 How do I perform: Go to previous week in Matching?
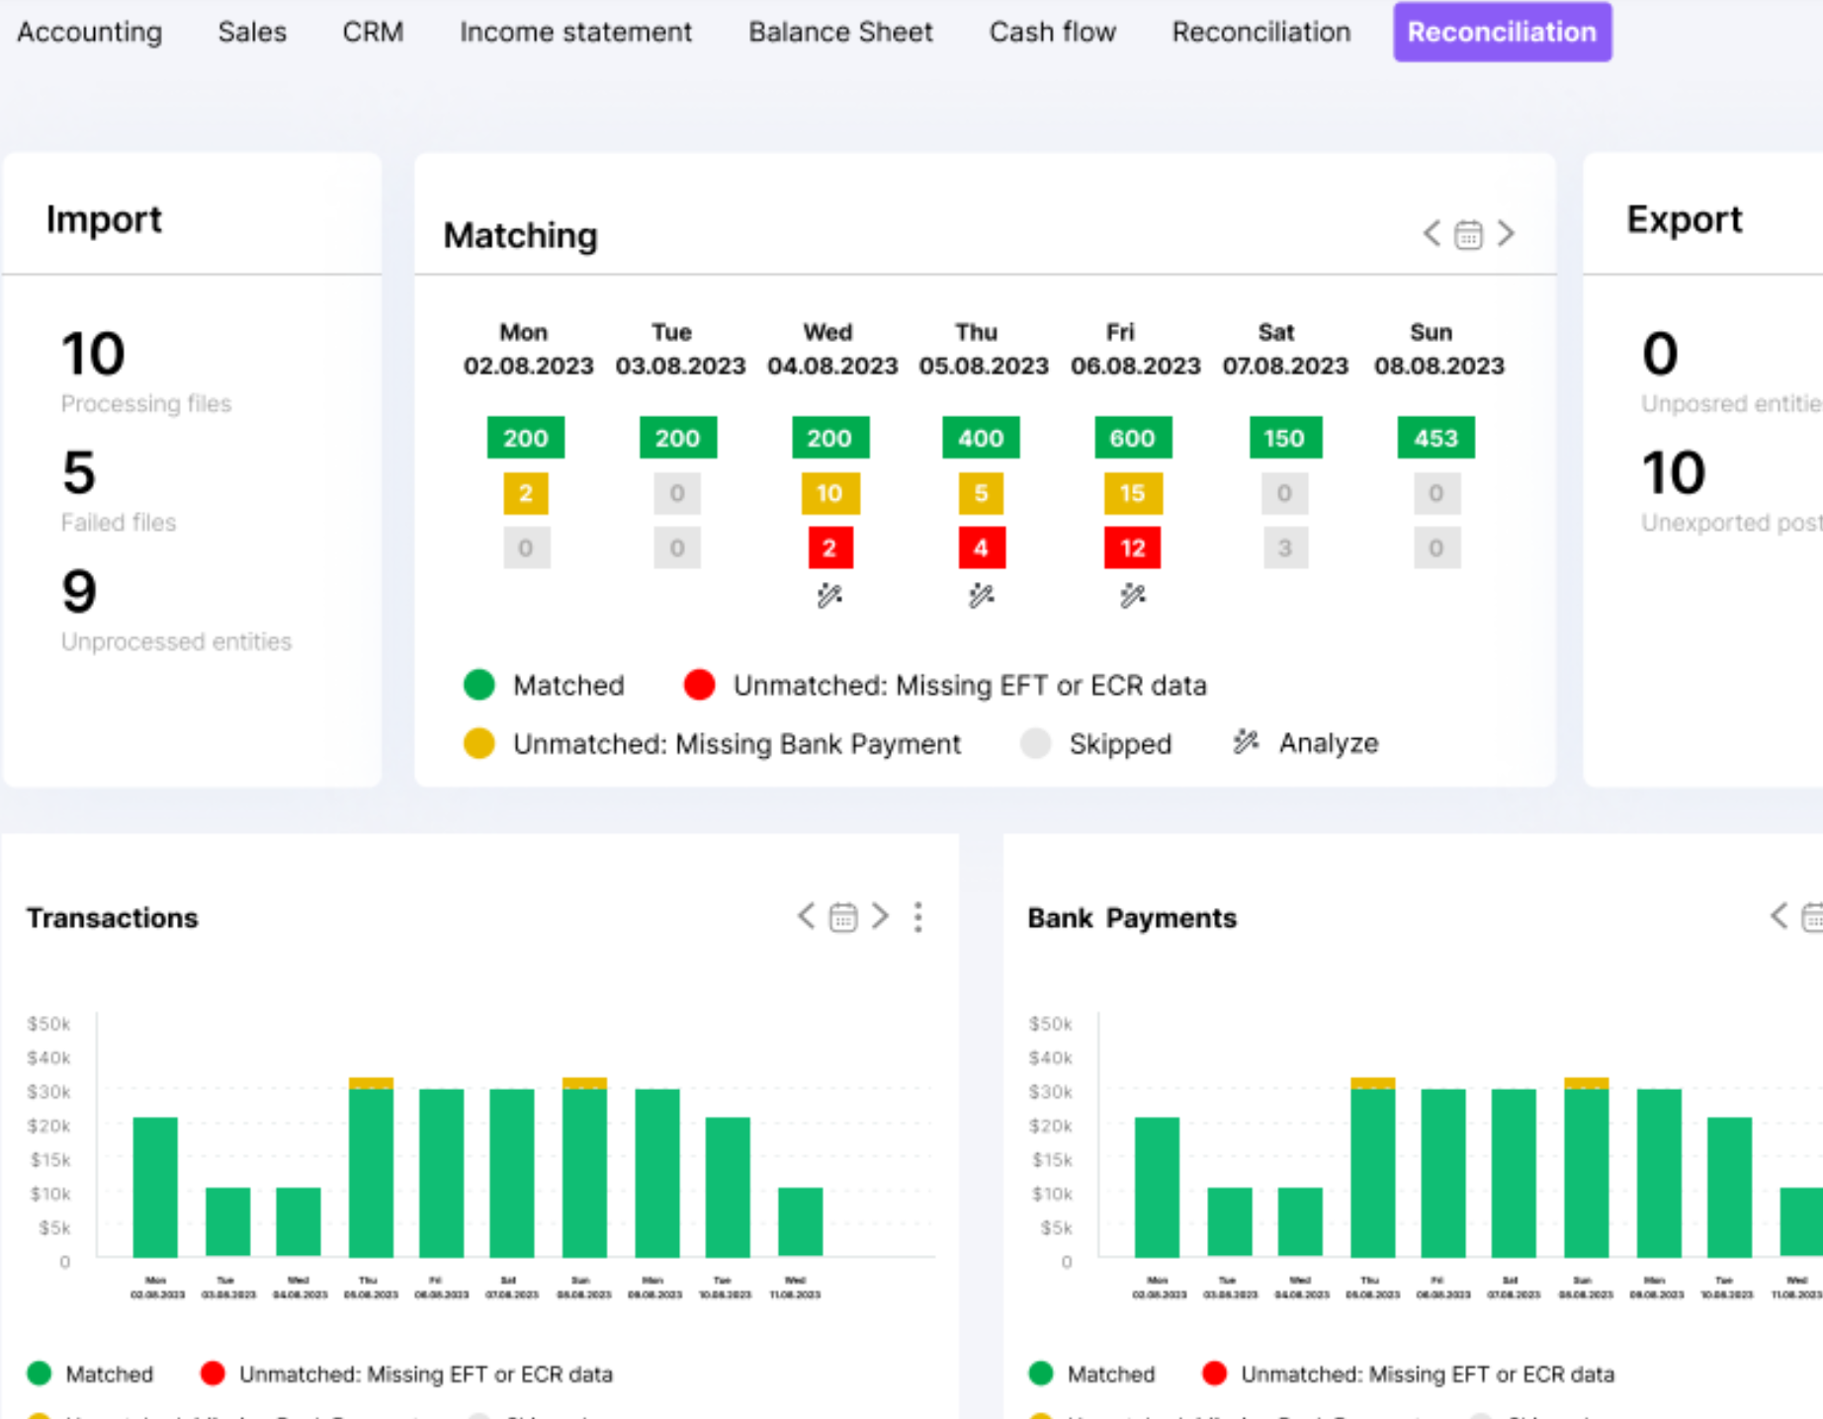[x=1431, y=234]
